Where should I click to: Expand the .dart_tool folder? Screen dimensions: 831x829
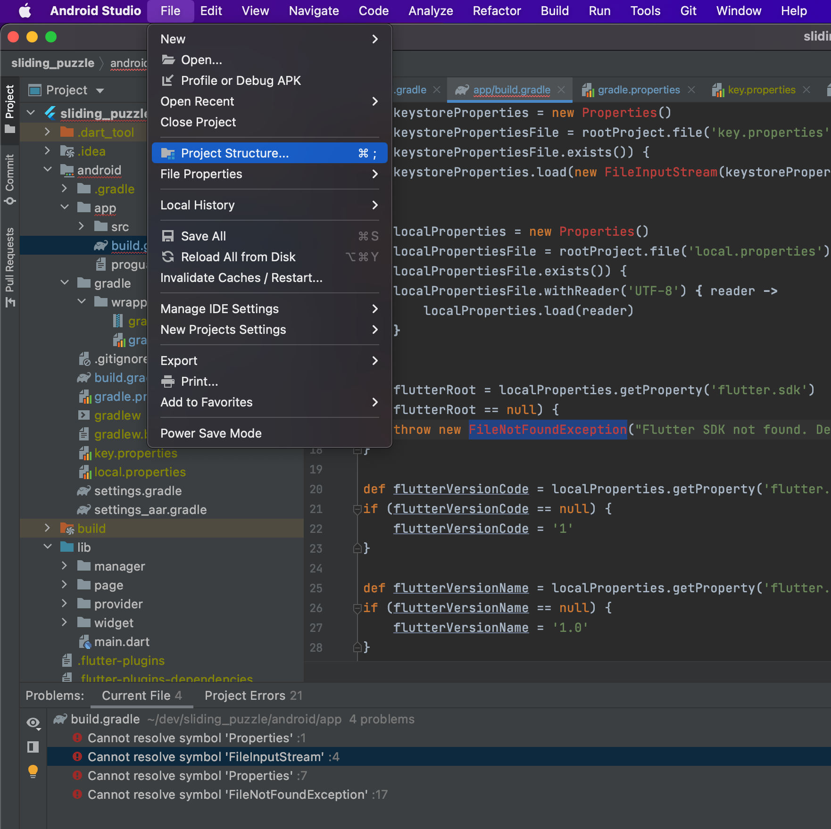pos(47,132)
